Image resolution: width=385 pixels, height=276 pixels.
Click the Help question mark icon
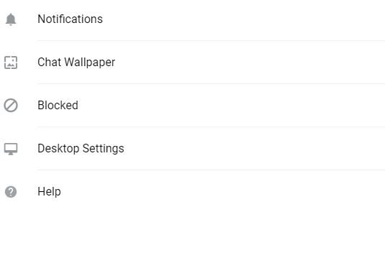(11, 192)
